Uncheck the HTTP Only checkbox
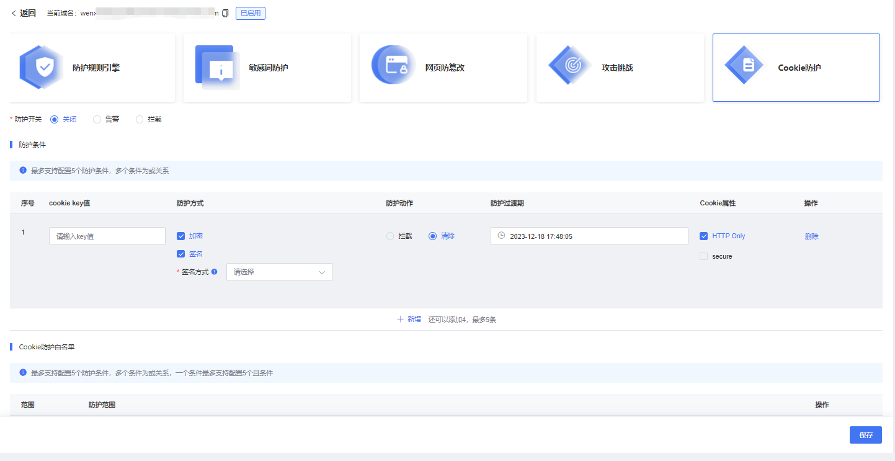 pos(703,236)
